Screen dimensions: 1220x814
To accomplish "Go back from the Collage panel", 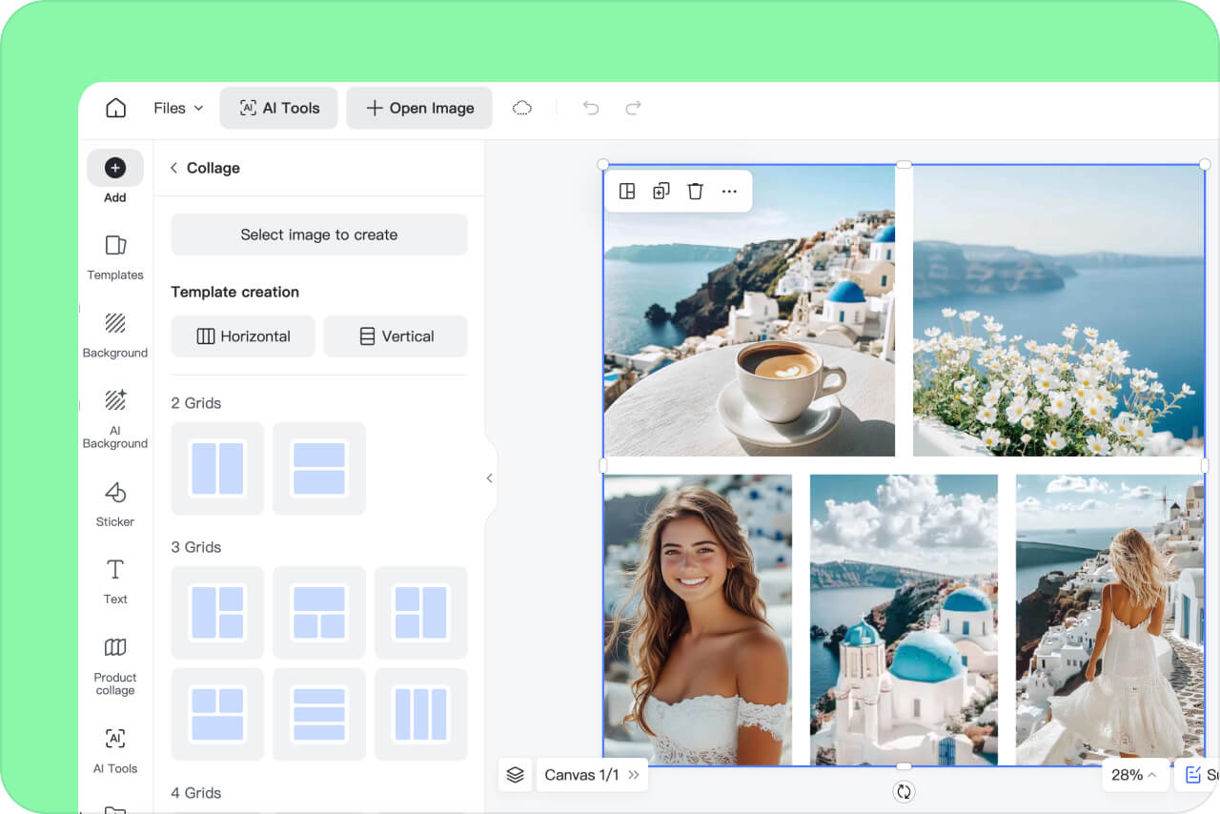I will click(x=173, y=168).
